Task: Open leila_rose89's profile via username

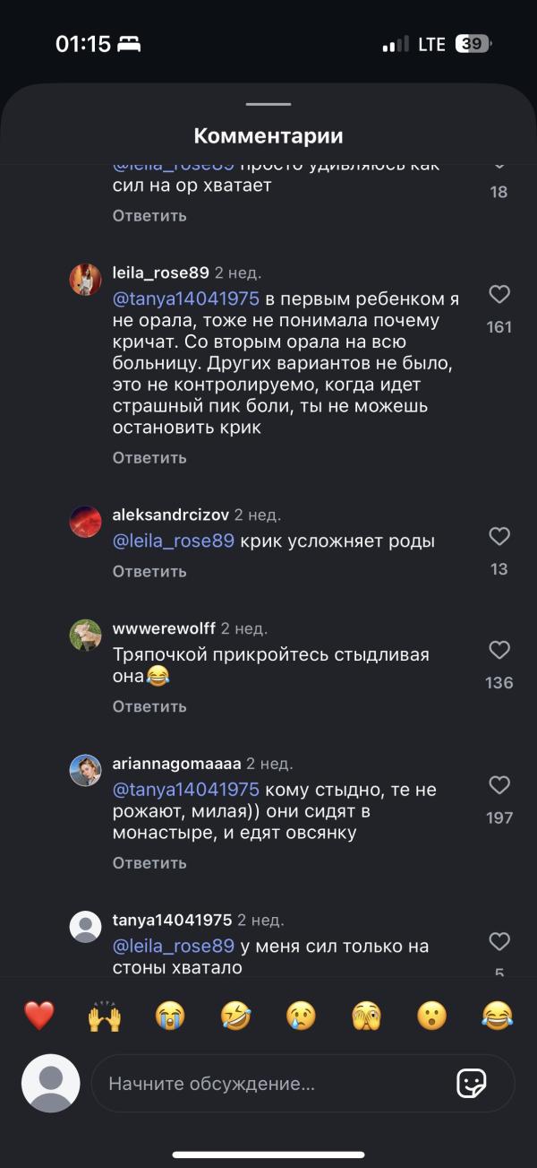Action: click(158, 272)
